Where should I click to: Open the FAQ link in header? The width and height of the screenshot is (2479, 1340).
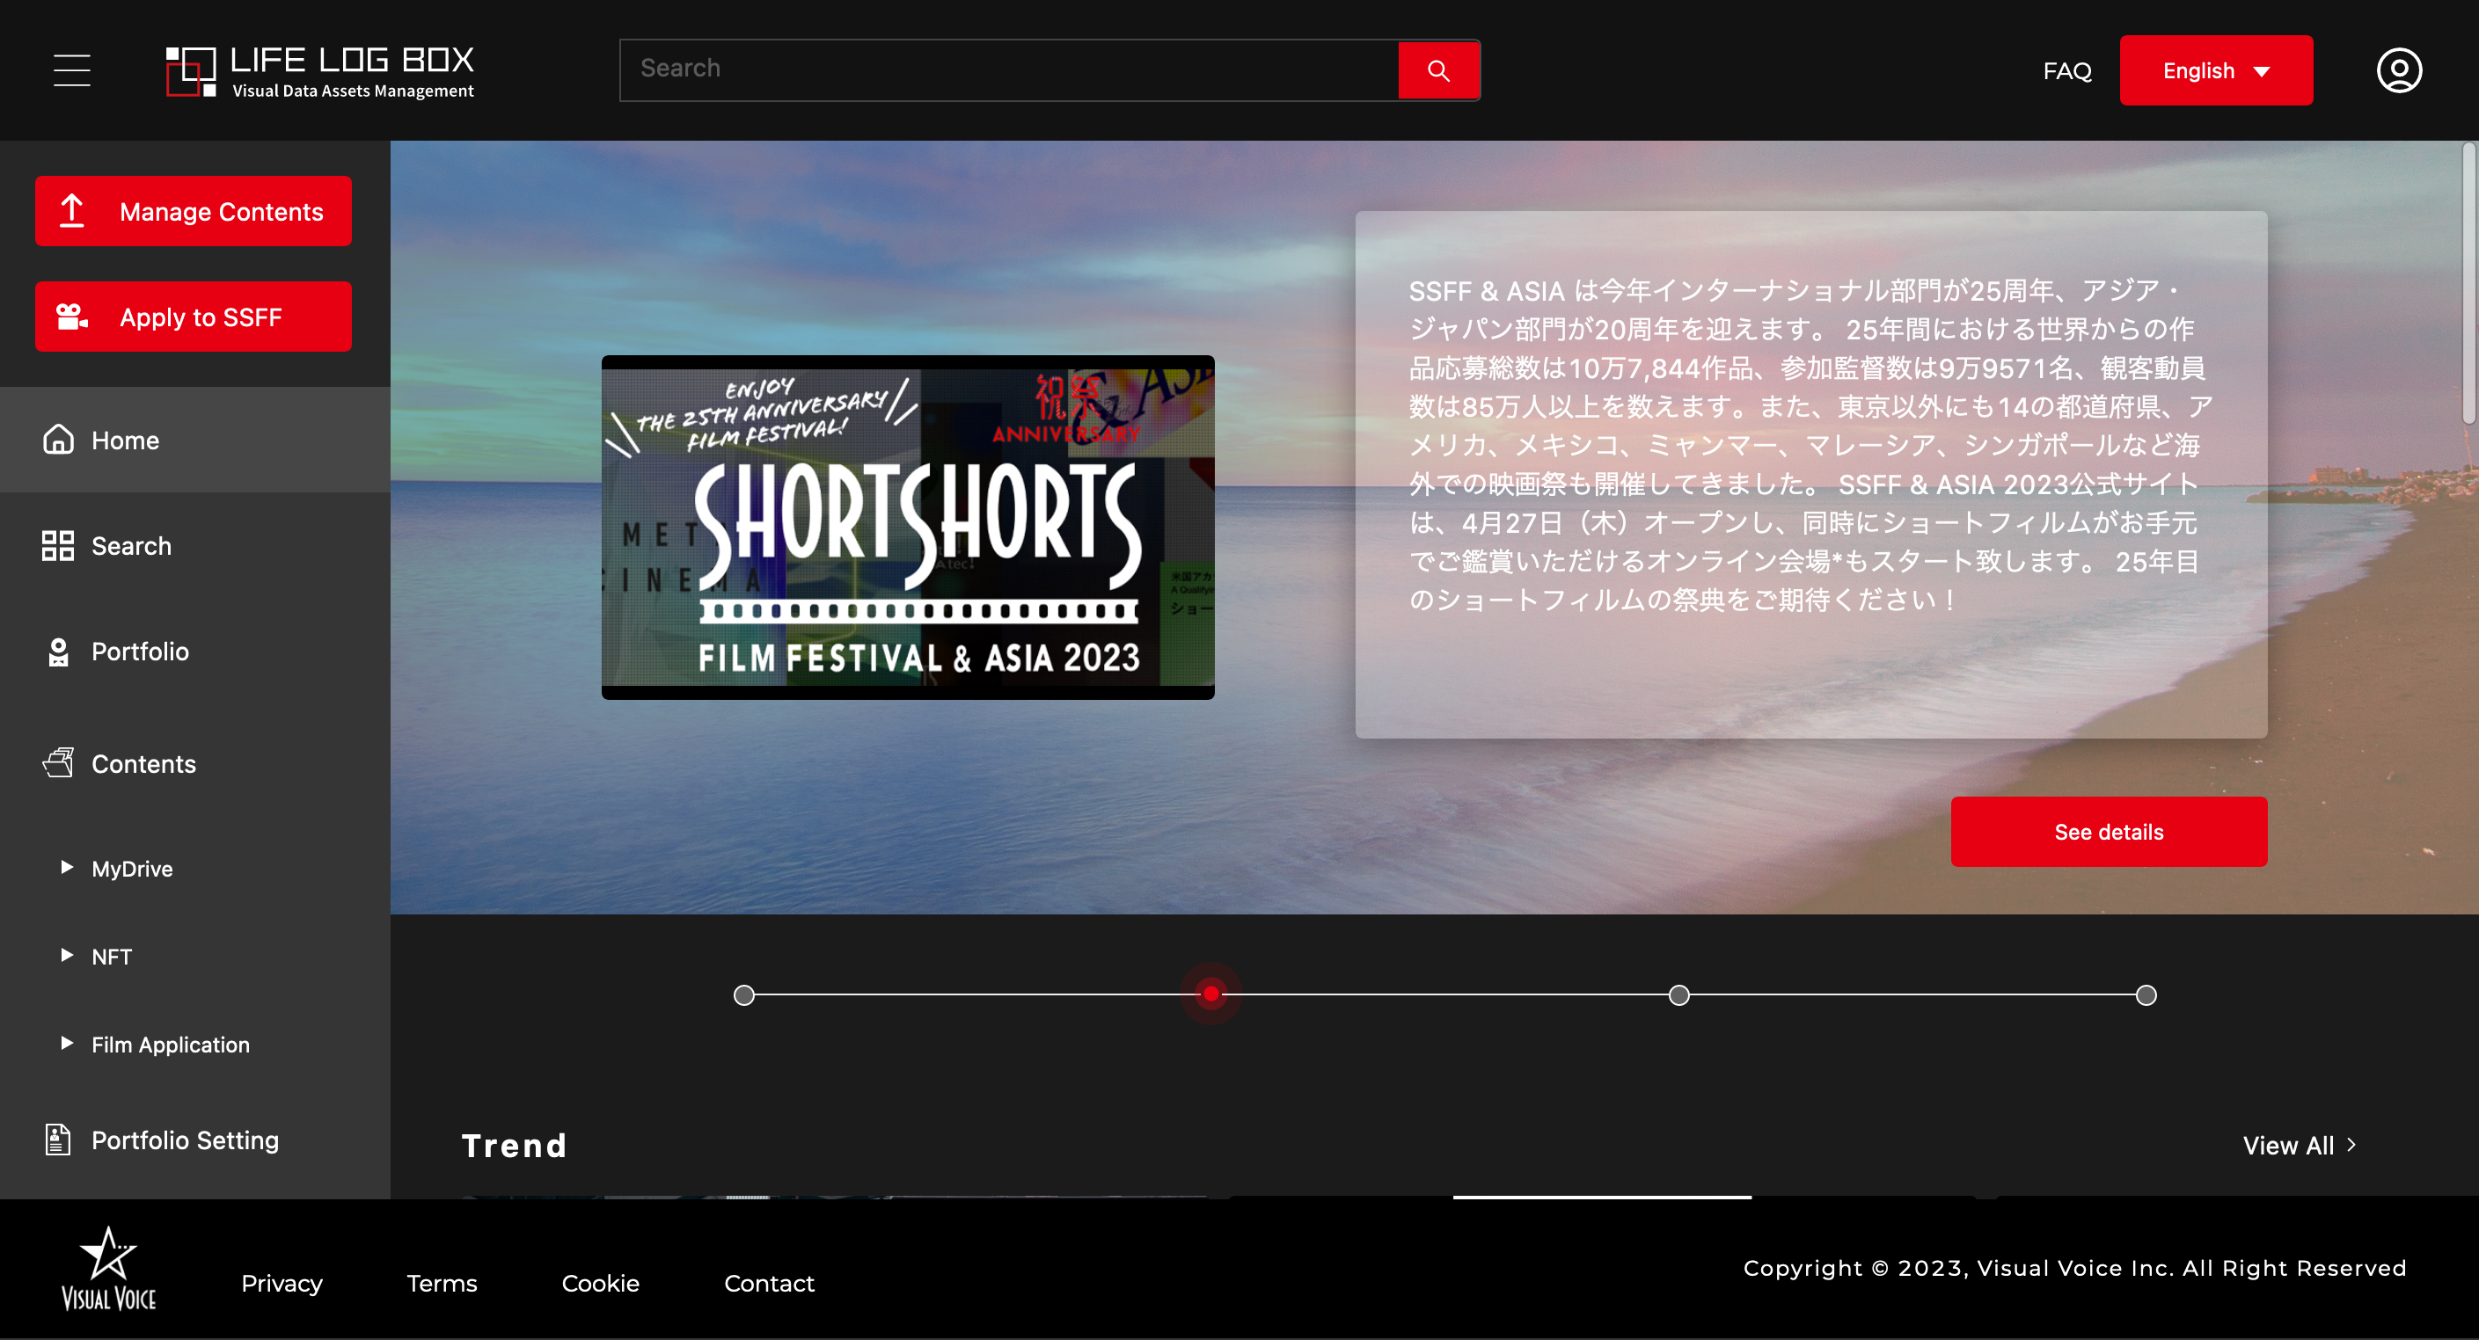pyautogui.click(x=2067, y=70)
